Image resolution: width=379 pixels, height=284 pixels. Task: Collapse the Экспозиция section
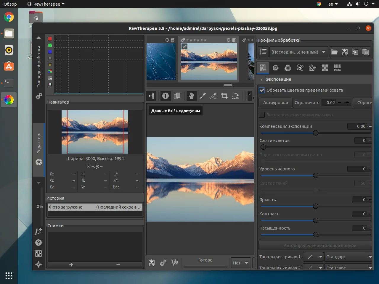[261, 80]
